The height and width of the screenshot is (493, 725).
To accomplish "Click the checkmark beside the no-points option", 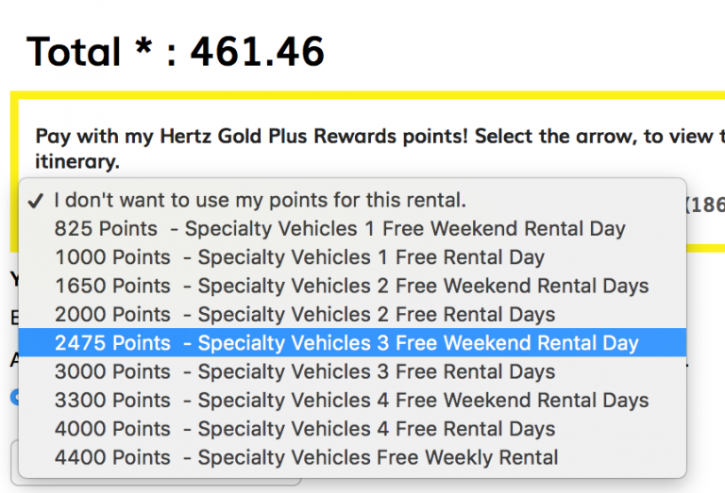I will click(36, 201).
